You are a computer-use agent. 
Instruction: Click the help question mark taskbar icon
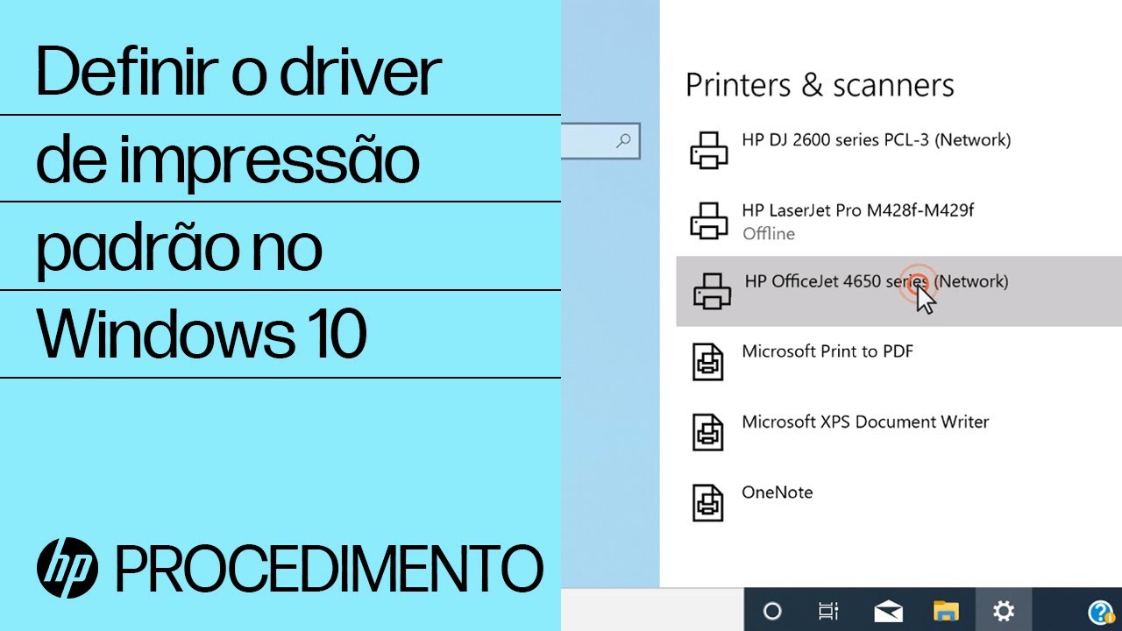[1100, 612]
